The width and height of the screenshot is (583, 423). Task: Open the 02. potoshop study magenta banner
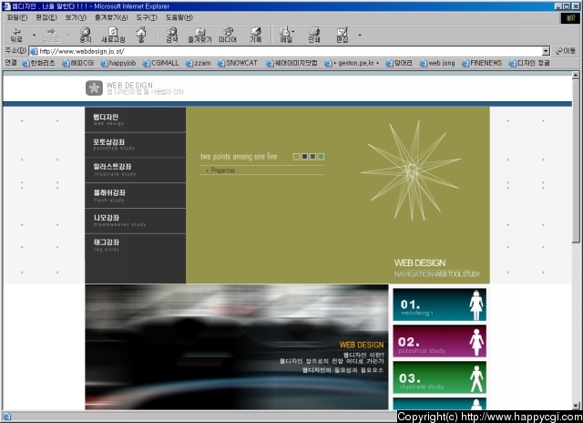[439, 341]
